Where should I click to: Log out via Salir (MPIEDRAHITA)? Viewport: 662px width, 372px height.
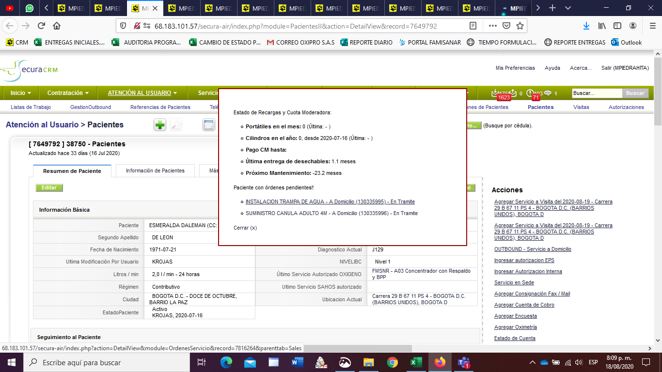(625, 68)
